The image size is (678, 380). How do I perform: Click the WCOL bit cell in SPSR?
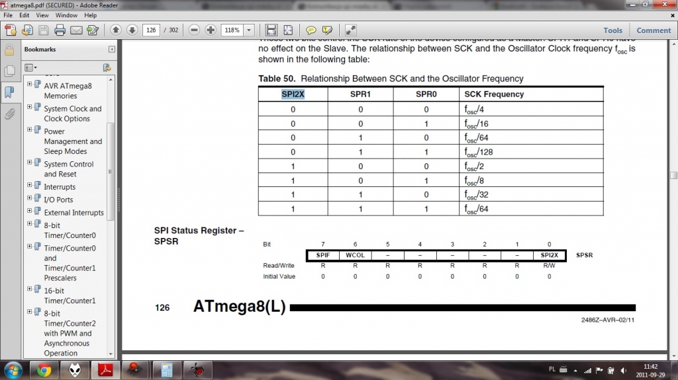[355, 255]
